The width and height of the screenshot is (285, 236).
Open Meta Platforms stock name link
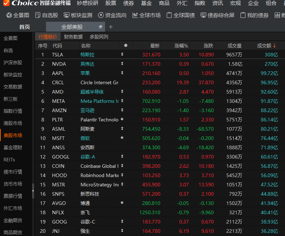(99, 101)
